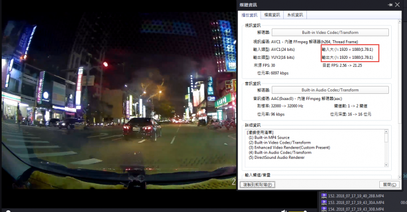The width and height of the screenshot is (407, 212).
Task: Pin the media info dialog with pushpin icon
Action: click(x=390, y=5)
